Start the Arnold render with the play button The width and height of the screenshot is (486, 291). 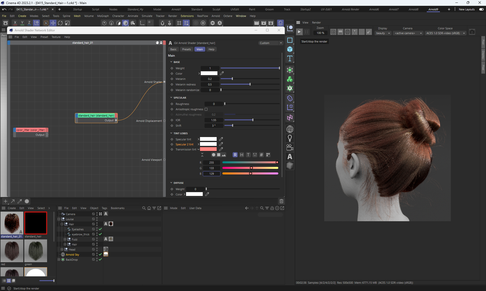pyautogui.click(x=299, y=32)
